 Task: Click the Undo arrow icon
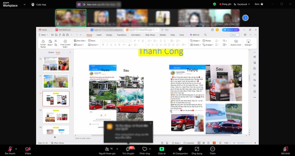click(x=71, y=35)
